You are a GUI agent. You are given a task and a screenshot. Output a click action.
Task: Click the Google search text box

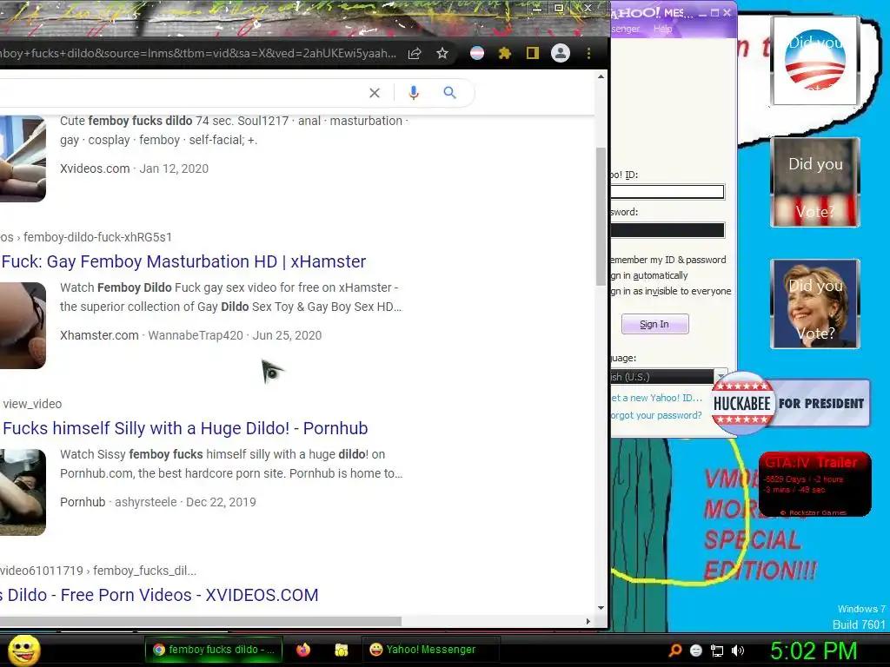pyautogui.click(x=182, y=93)
